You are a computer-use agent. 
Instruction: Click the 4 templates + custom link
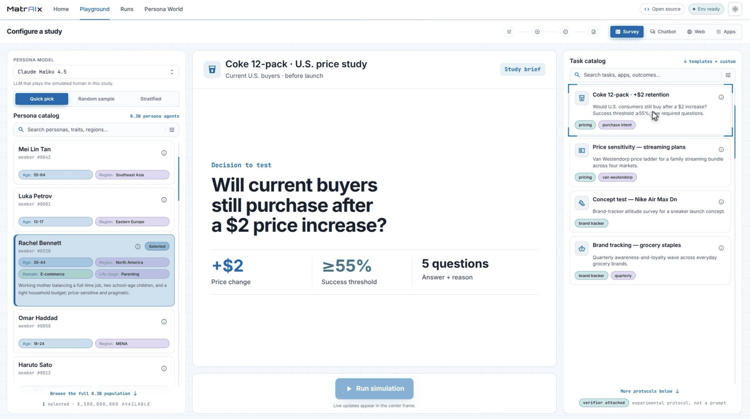(709, 62)
